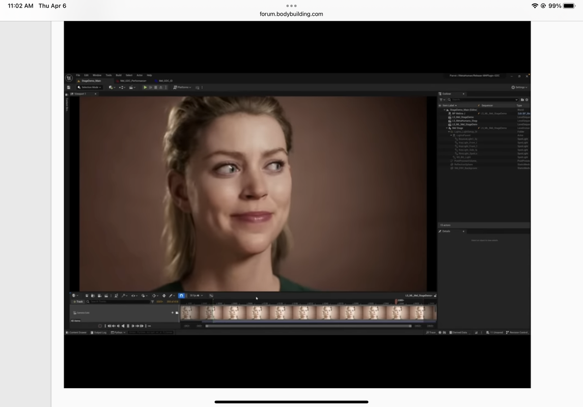Toggle the blue snapping magnet in sequencer
Image resolution: width=583 pixels, height=407 pixels.
[181, 296]
